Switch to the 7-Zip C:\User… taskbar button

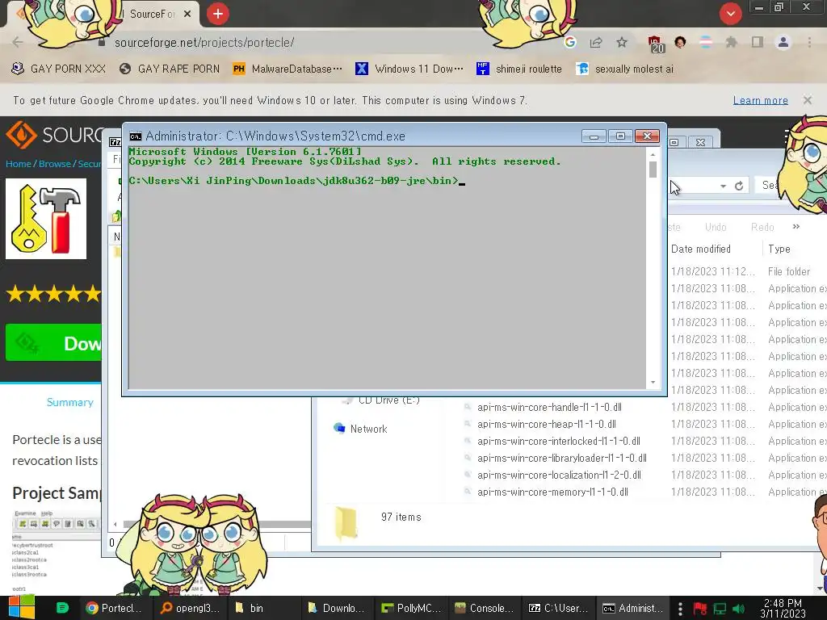click(558, 608)
